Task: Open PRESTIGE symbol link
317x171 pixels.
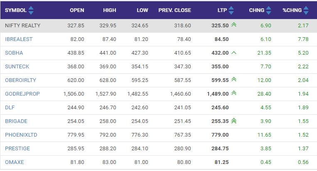Action: 17,149
